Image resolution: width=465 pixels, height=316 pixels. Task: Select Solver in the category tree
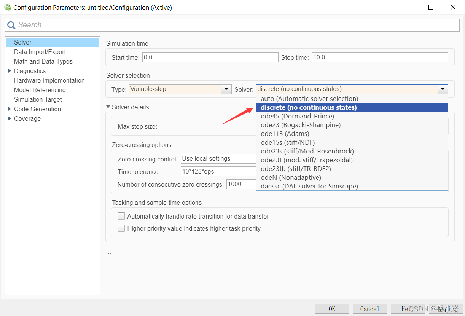tap(53, 42)
